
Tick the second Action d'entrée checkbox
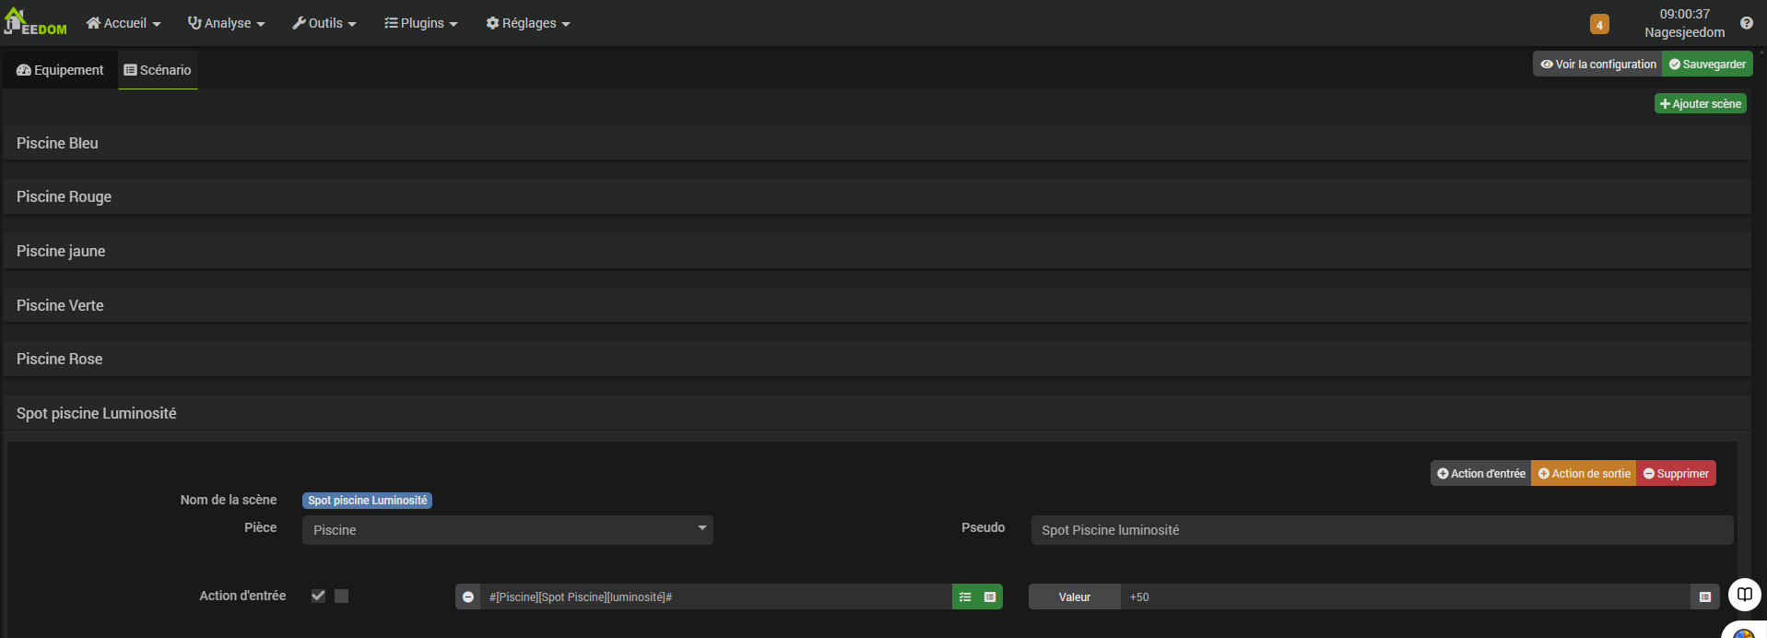pos(342,597)
